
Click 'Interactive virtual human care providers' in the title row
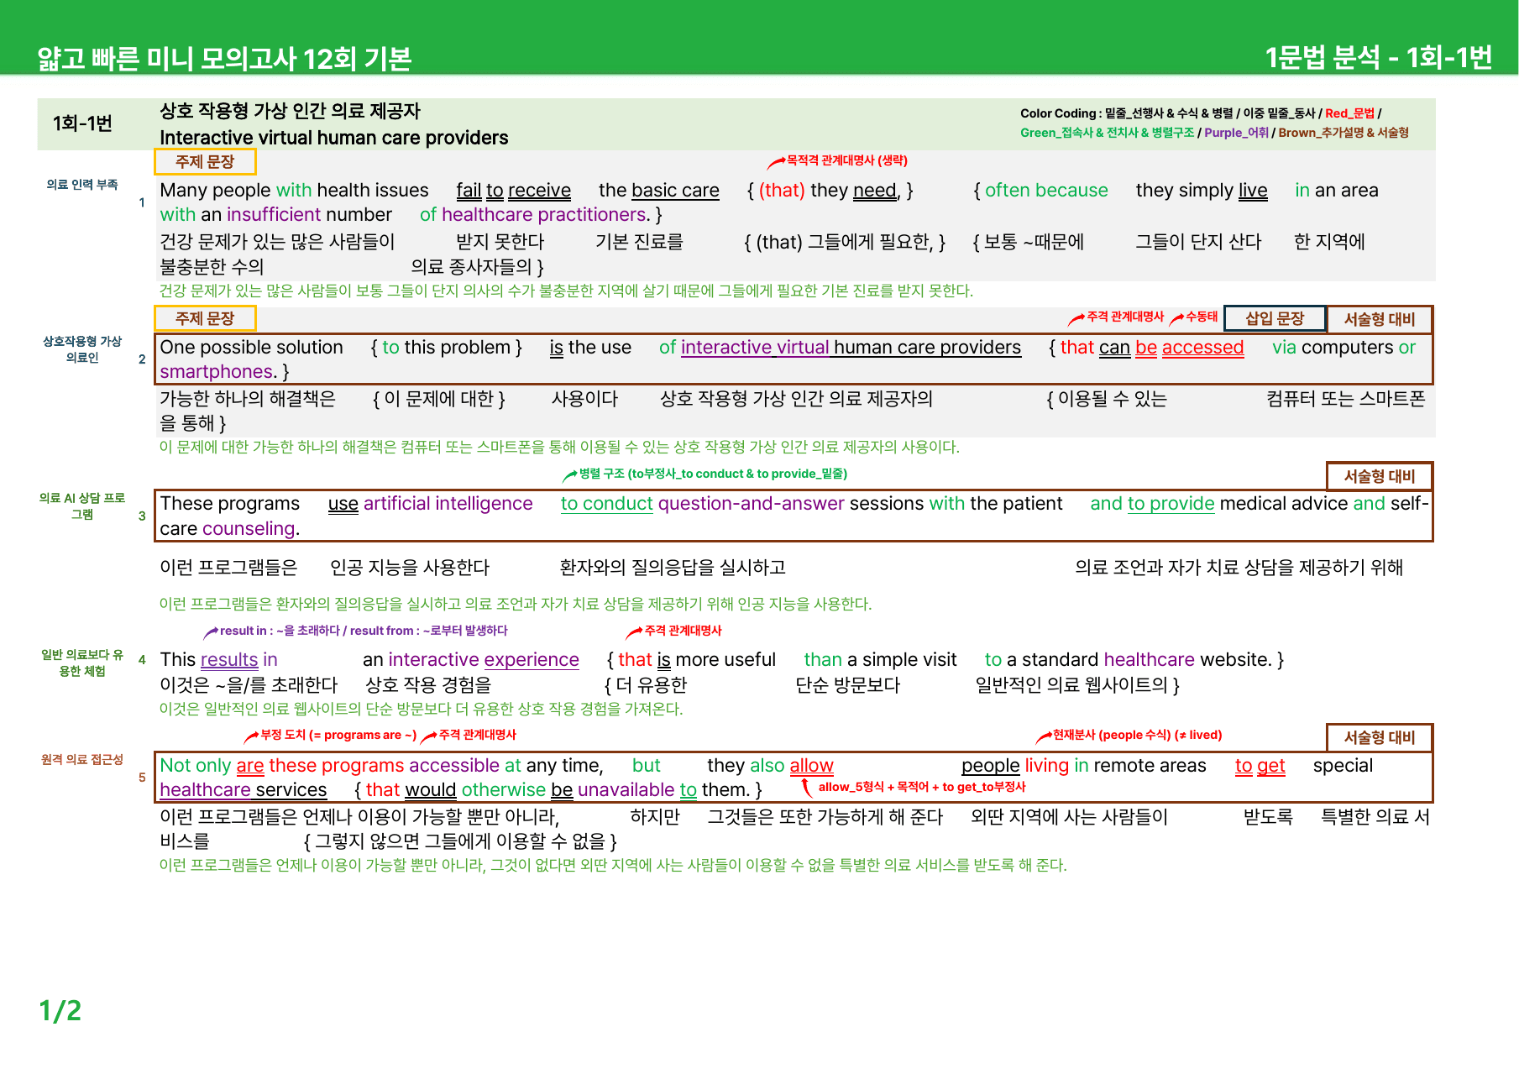click(x=333, y=138)
